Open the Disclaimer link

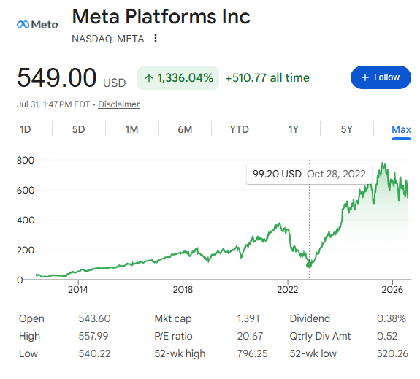point(118,104)
